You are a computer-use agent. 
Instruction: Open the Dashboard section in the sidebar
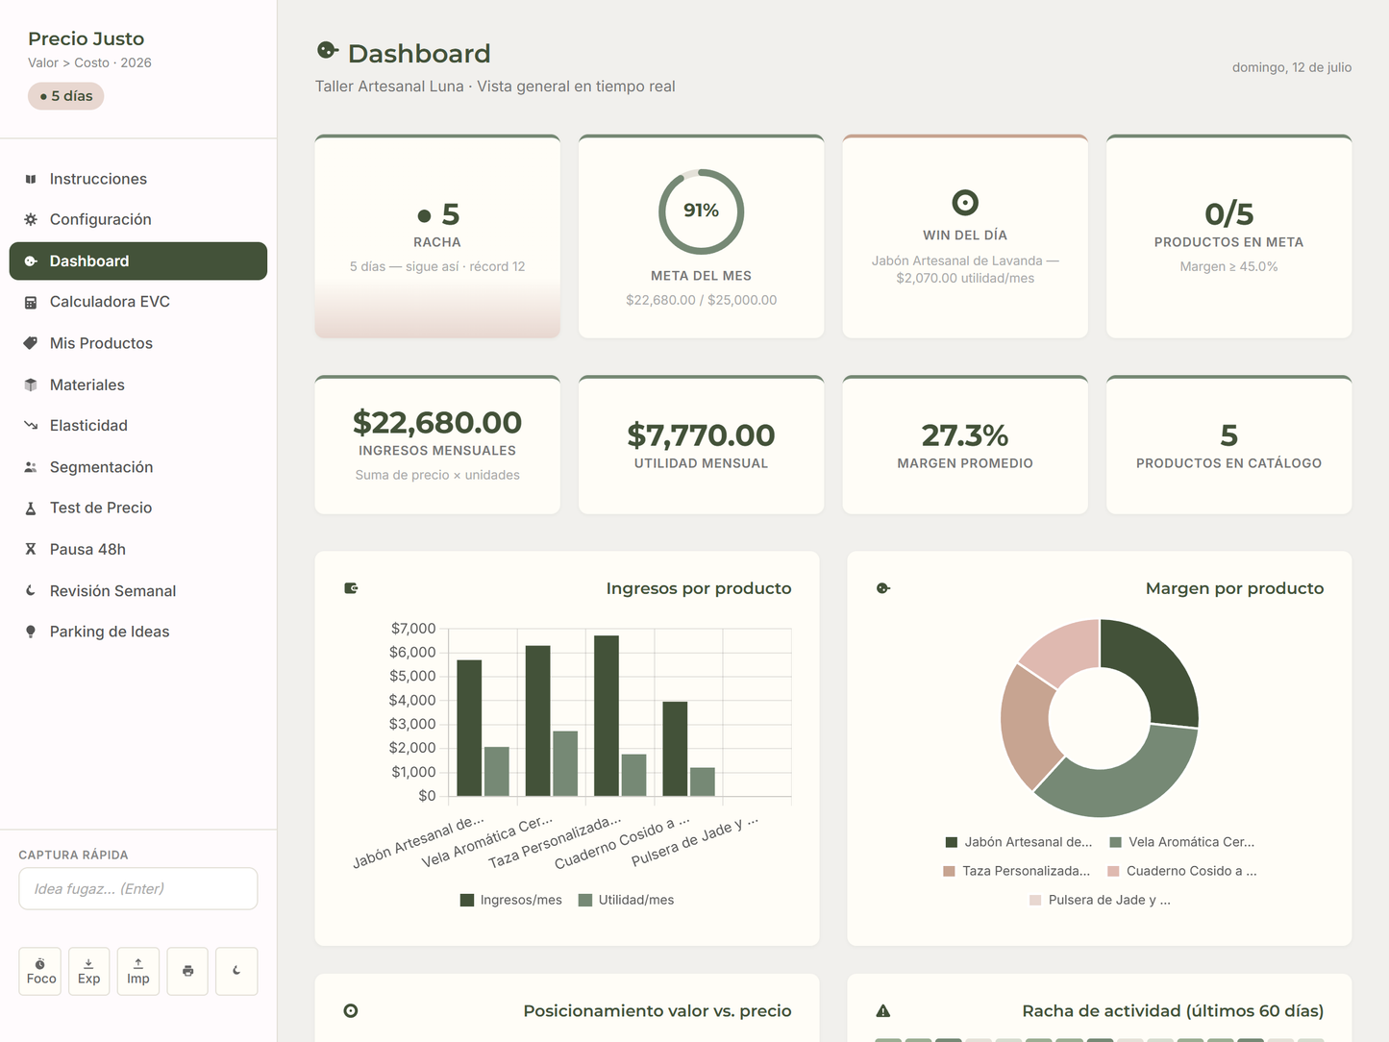click(138, 261)
